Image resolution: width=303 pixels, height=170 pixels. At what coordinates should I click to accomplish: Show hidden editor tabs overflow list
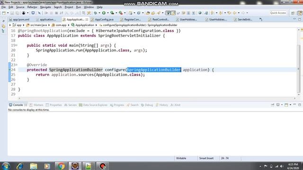pos(261,19)
